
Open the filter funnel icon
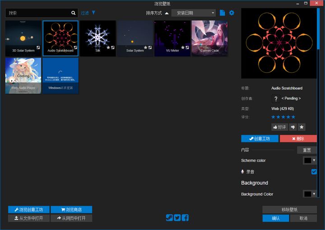pyautogui.click(x=94, y=13)
